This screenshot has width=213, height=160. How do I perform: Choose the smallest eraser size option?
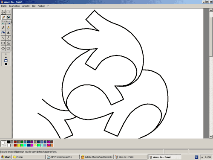pos(6,54)
